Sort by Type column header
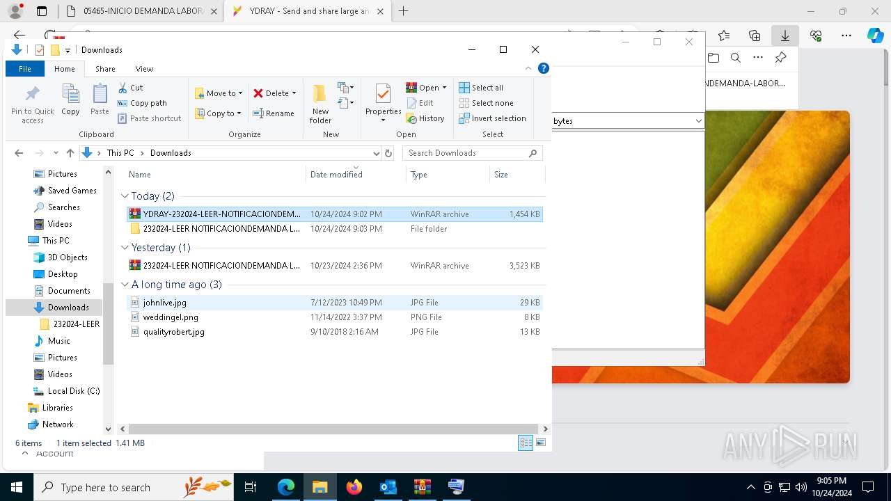Image resolution: width=891 pixels, height=501 pixels. point(448,175)
